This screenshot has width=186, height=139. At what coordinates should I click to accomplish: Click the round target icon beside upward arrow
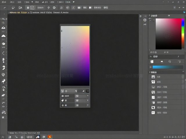point(54,8)
